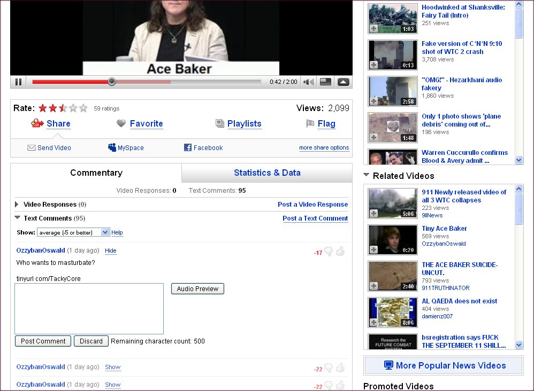534x391 pixels.
Task: Click the Favorite heart icon
Action: pos(121,123)
